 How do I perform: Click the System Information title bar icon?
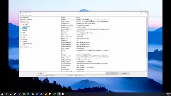(21, 13)
